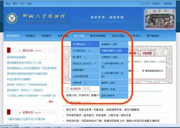
Task: Open the 科技查新 link
Action: click(x=101, y=115)
